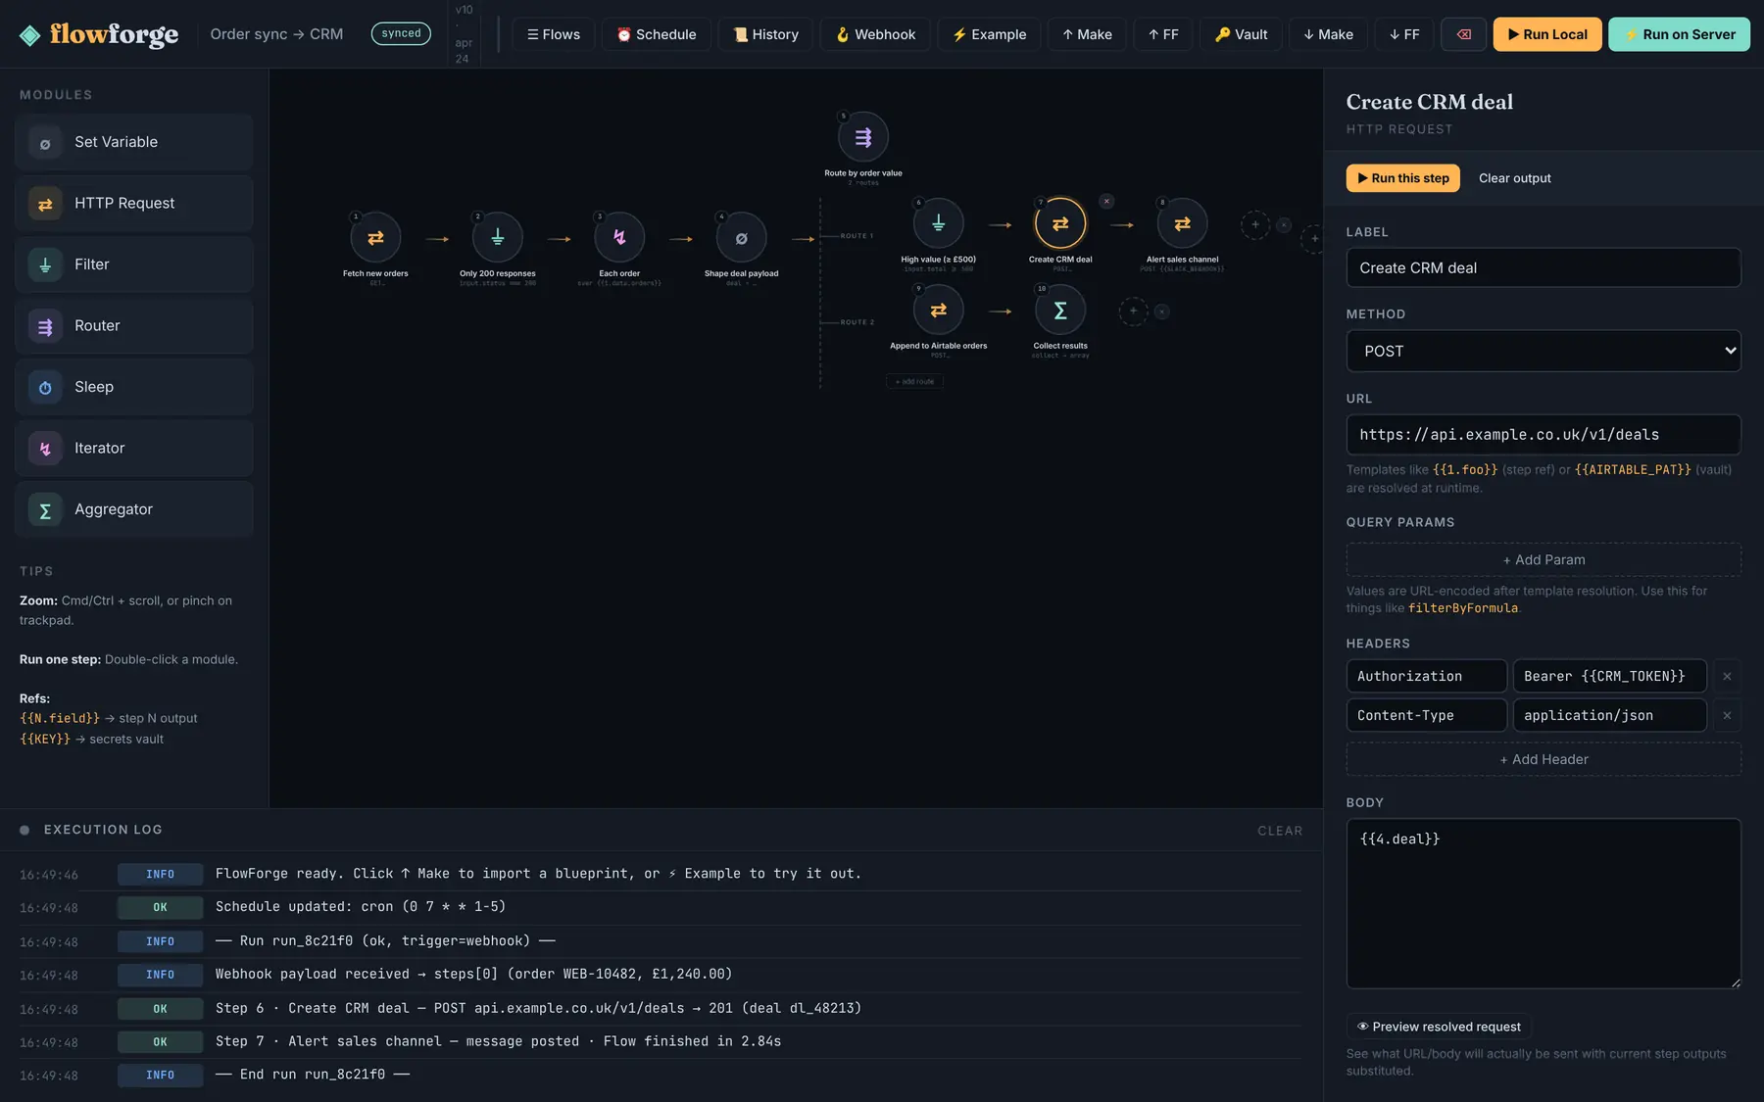Screen dimensions: 1764x1102
Task: Click + Add Param
Action: pos(1543,559)
